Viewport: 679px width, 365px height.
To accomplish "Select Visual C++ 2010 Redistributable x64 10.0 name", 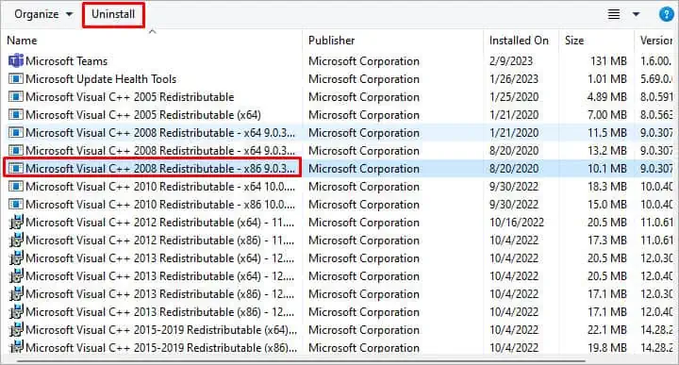I will tap(159, 186).
